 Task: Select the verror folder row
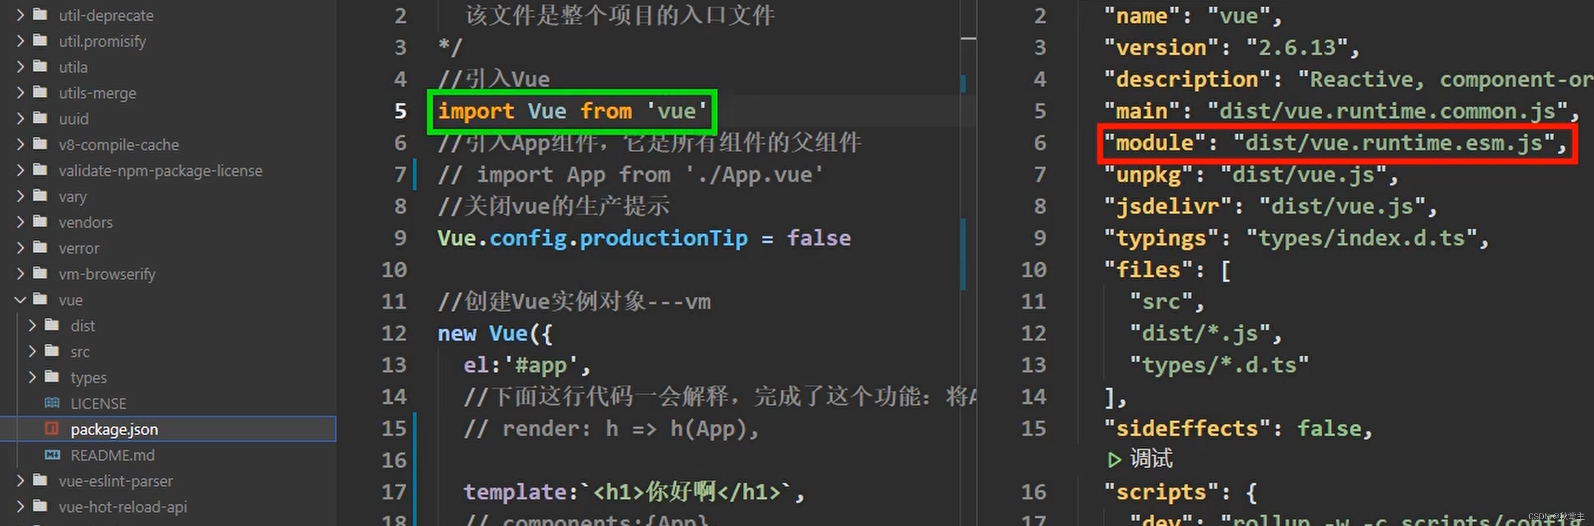pyautogui.click(x=168, y=248)
